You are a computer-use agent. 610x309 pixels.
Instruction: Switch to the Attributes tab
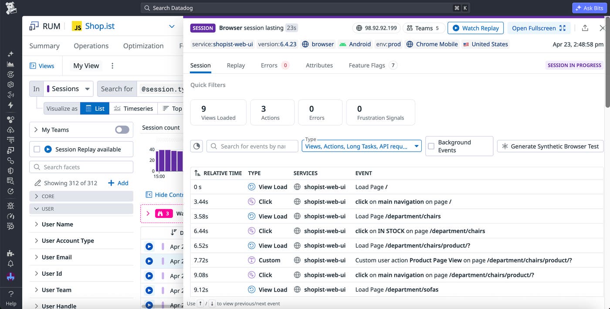tap(319, 65)
